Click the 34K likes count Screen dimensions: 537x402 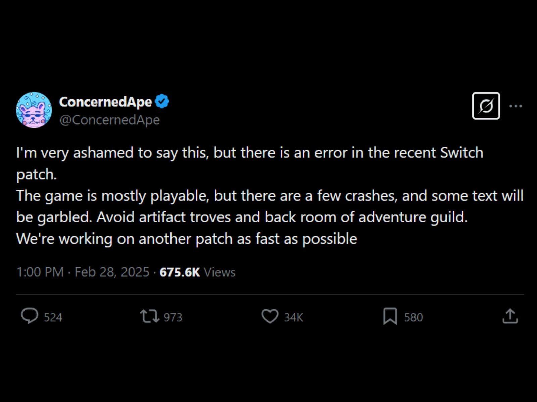pyautogui.click(x=293, y=317)
